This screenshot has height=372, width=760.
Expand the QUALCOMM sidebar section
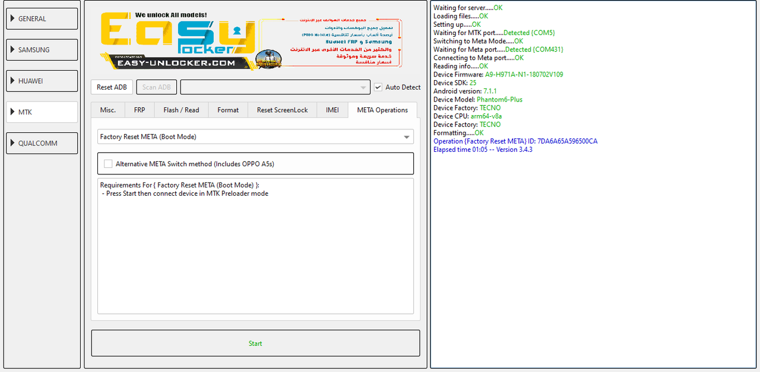click(x=42, y=143)
